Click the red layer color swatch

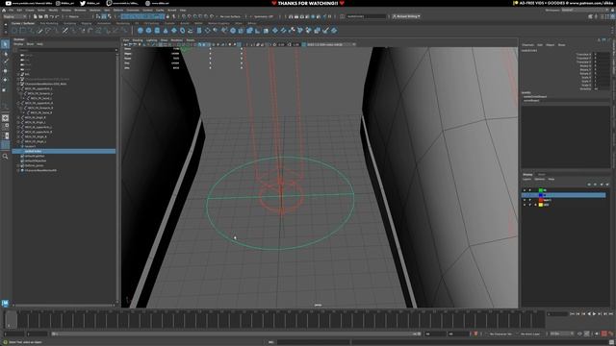click(x=541, y=200)
